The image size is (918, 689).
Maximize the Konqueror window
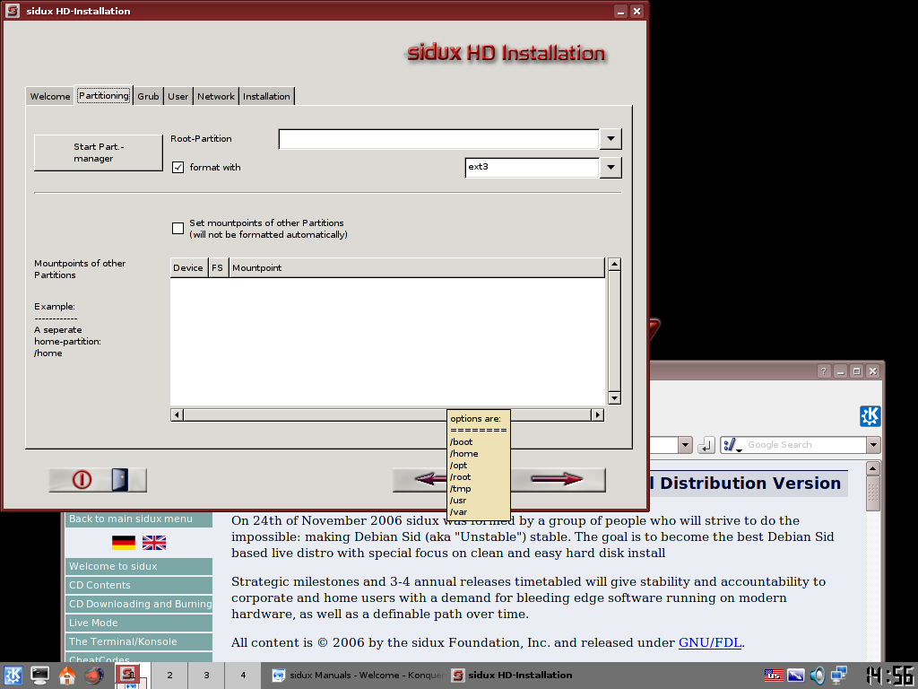click(x=856, y=371)
